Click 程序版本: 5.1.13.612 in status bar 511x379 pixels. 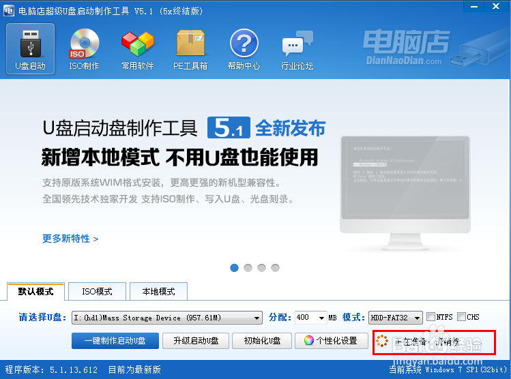pos(51,369)
